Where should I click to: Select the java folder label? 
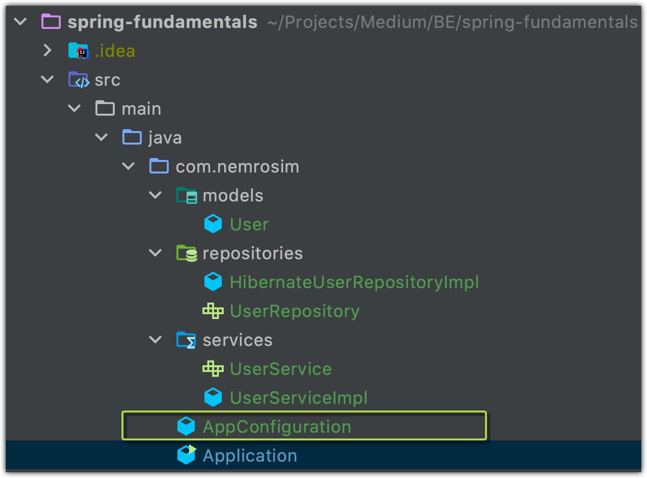coord(165,138)
